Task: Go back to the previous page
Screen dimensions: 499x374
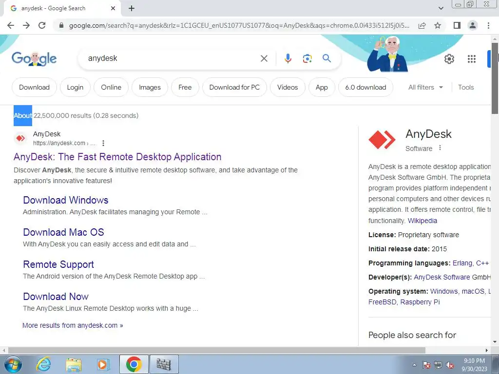Action: 11,25
